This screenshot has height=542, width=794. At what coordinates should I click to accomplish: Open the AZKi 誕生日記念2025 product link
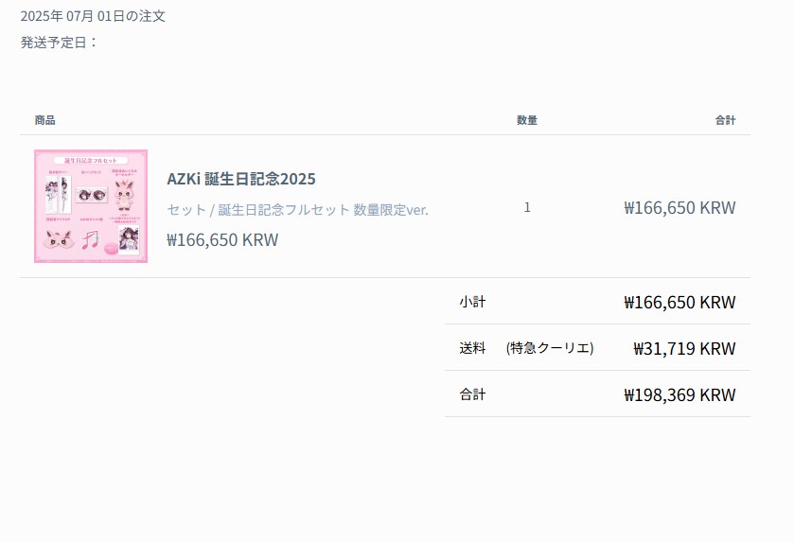(x=241, y=179)
